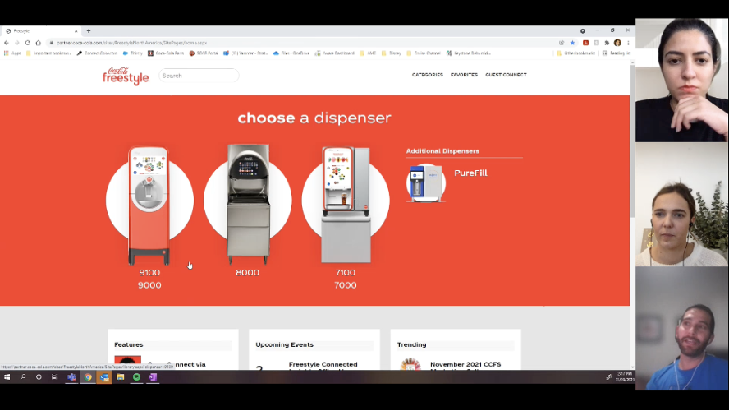Open the Disney bookmarks folder

point(391,53)
